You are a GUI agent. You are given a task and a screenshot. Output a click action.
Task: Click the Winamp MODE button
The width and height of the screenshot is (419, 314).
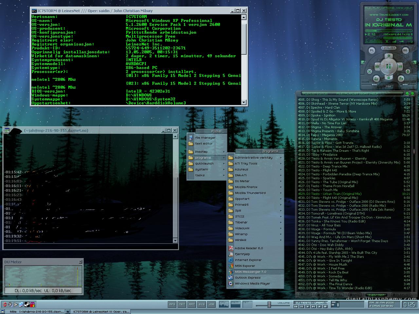pos(389,86)
